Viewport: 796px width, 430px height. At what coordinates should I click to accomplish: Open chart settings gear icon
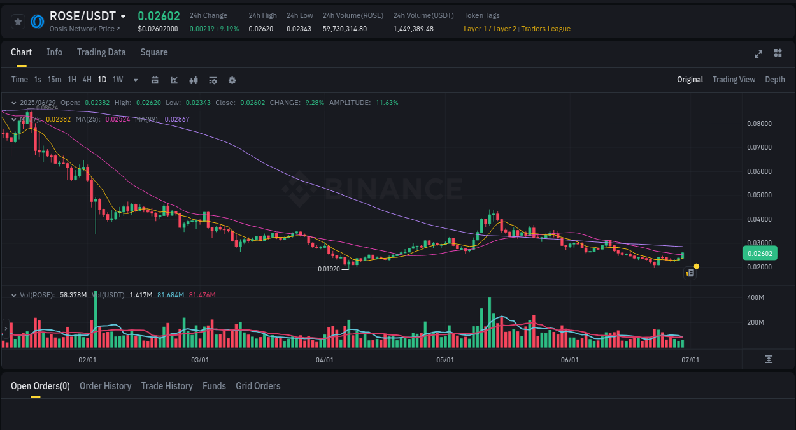click(232, 80)
